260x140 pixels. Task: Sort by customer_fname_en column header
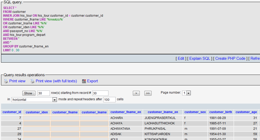tap(126, 112)
